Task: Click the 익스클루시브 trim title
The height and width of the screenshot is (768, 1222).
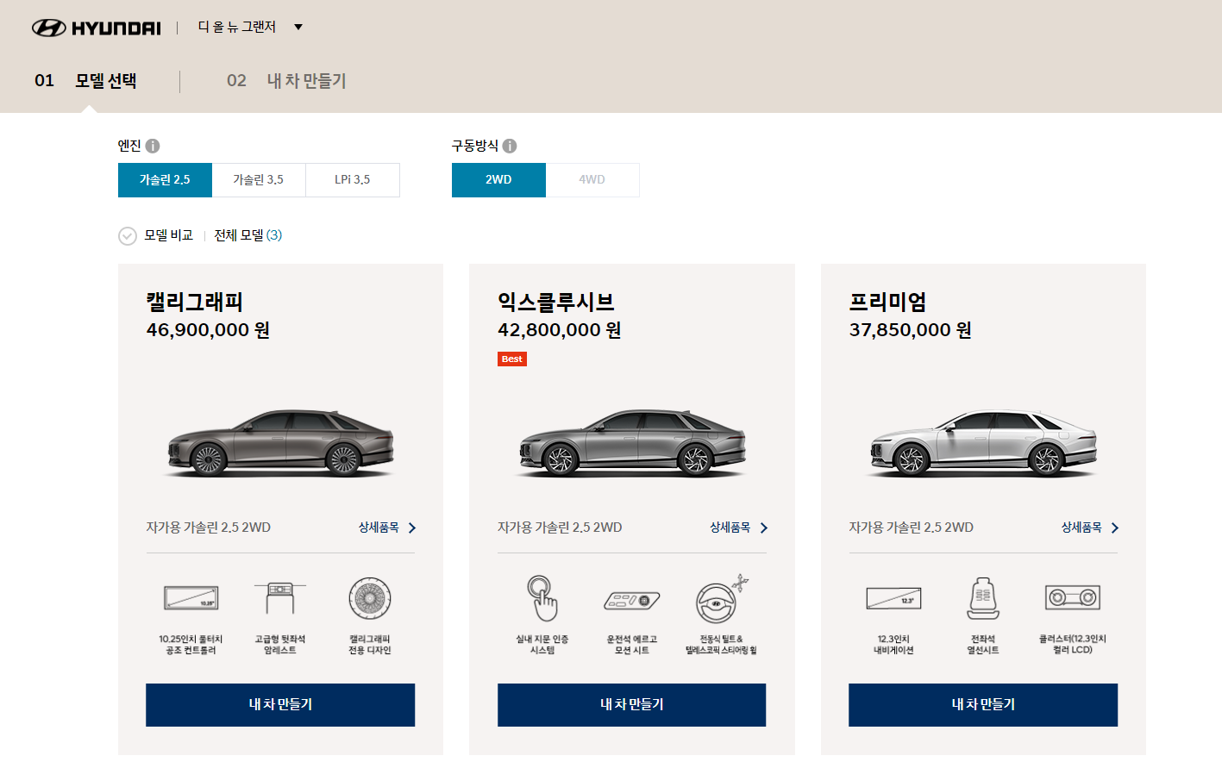Action: [556, 302]
